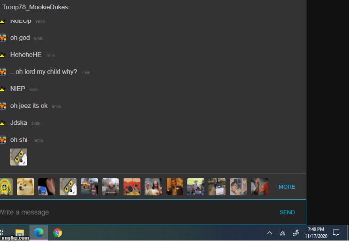Select the Jesus open arms meme thumbnail
The image size is (349, 242).
tap(153, 187)
